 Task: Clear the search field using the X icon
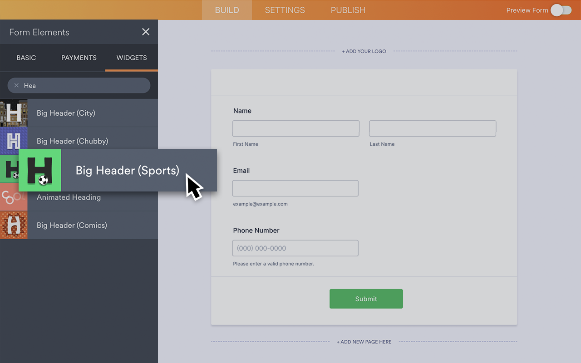click(16, 85)
